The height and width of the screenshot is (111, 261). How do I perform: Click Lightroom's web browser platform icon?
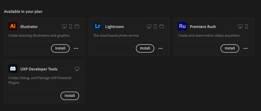tap(162, 26)
